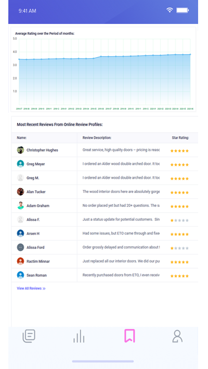Select the Adam Graham reviewer name
This screenshot has width=208, height=369.
click(38, 206)
